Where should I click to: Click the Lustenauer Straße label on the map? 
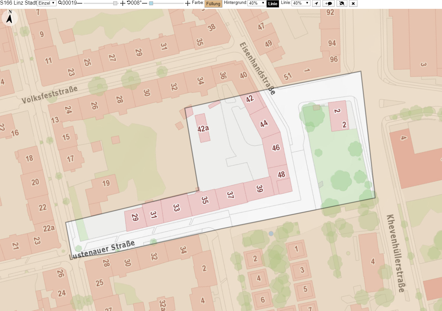102,250
